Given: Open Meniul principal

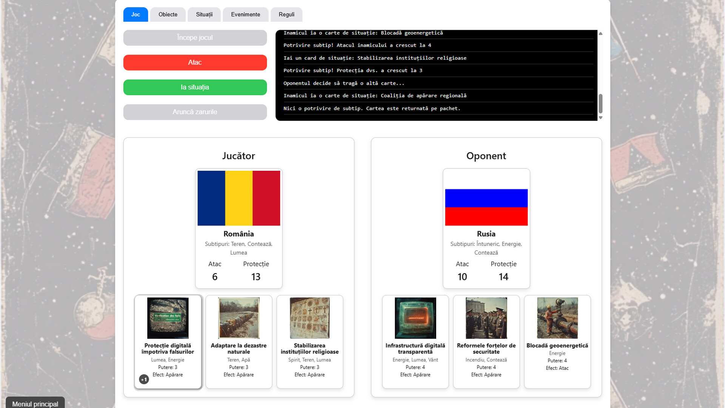Looking at the screenshot, I should pyautogui.click(x=35, y=403).
